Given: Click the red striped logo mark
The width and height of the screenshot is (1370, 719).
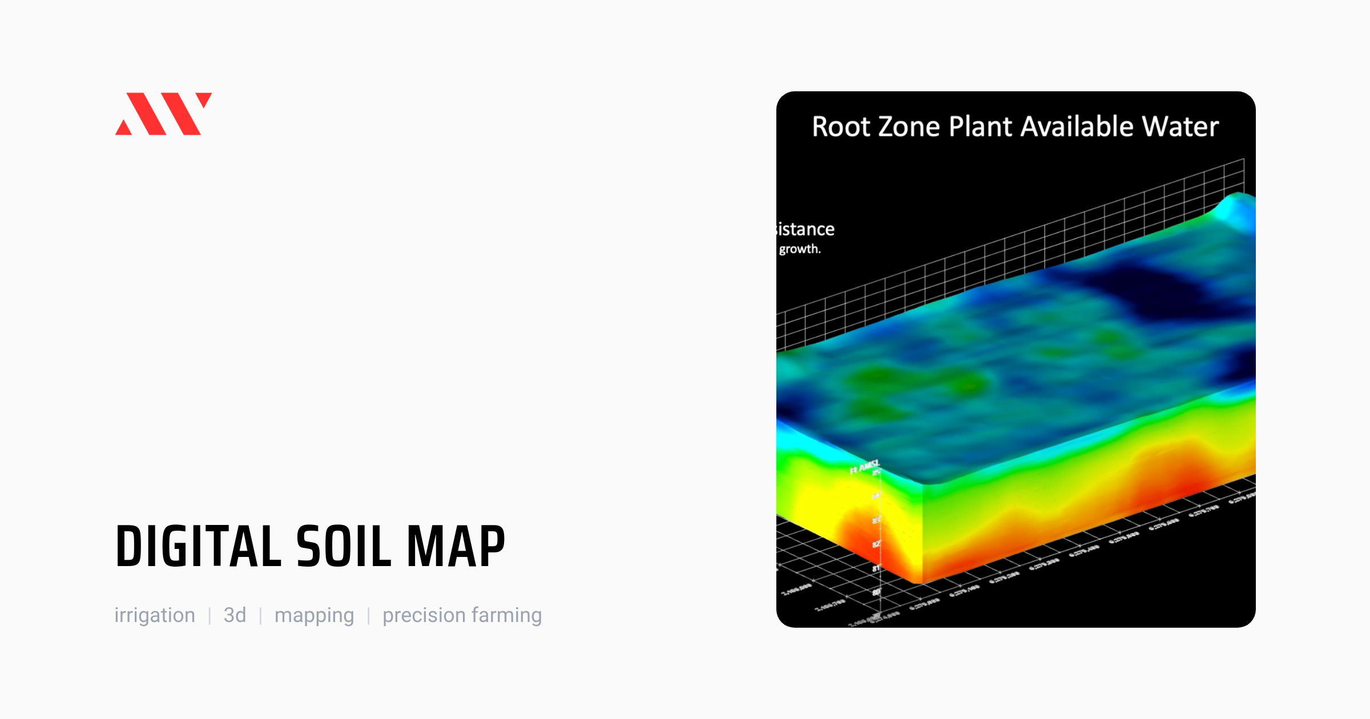Looking at the screenshot, I should pyautogui.click(x=163, y=114).
